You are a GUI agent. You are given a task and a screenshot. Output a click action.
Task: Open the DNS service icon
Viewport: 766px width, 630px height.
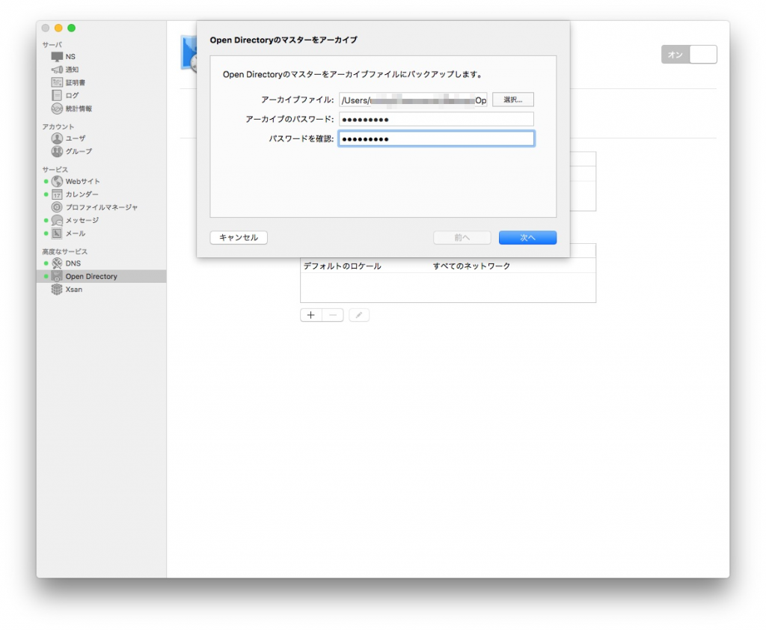click(57, 263)
